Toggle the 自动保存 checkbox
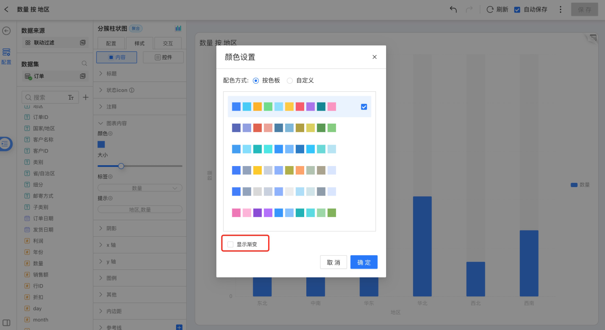The width and height of the screenshot is (605, 330). 517,9
